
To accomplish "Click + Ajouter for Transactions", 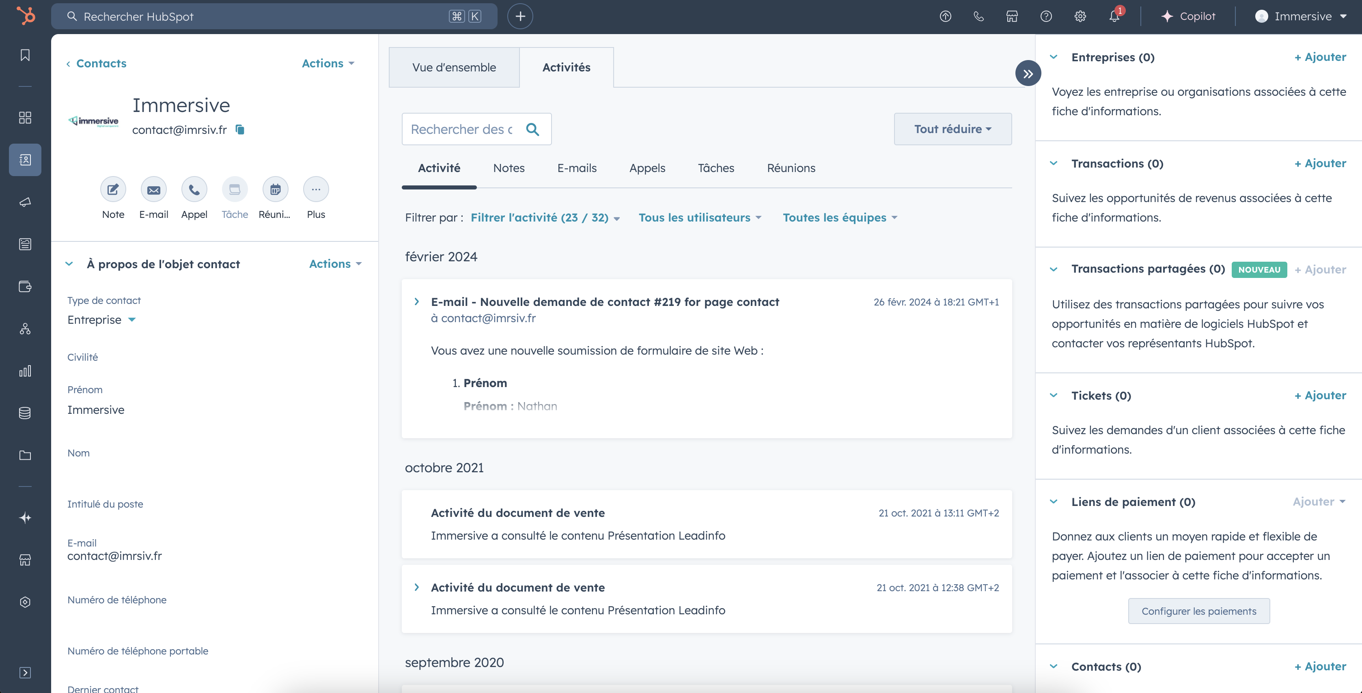I will coord(1320,164).
